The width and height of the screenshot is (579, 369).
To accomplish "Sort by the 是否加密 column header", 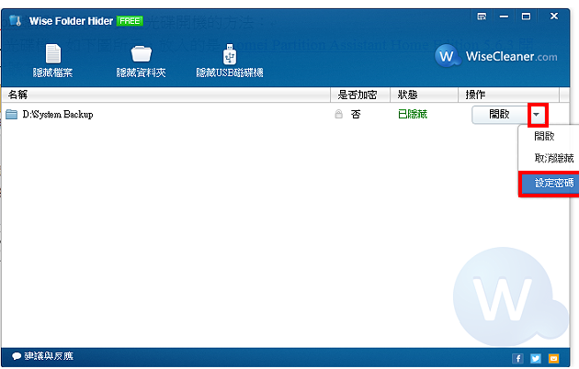I will click(x=360, y=95).
